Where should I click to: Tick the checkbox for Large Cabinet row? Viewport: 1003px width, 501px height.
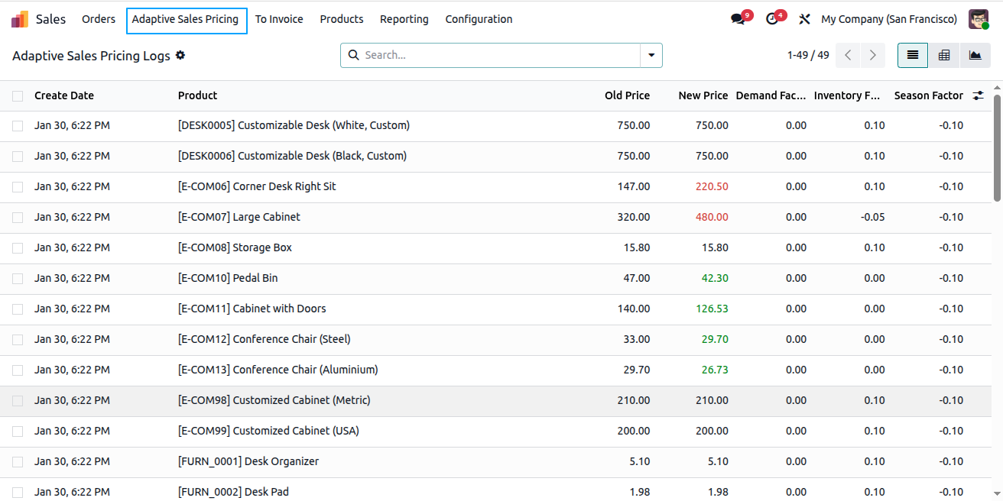(18, 218)
